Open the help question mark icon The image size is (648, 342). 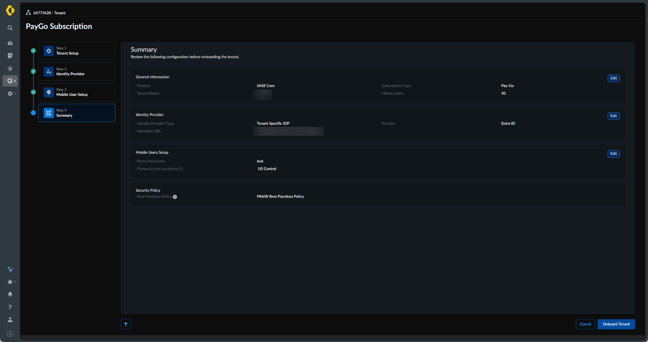(10, 307)
